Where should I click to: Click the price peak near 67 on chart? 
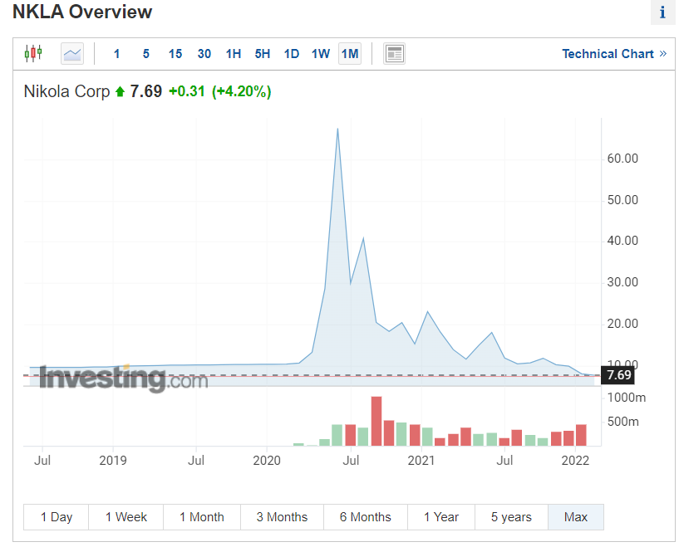click(x=337, y=129)
